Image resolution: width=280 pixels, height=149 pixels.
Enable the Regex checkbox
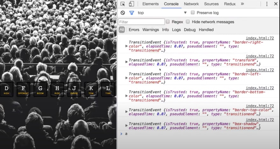coord(168,22)
